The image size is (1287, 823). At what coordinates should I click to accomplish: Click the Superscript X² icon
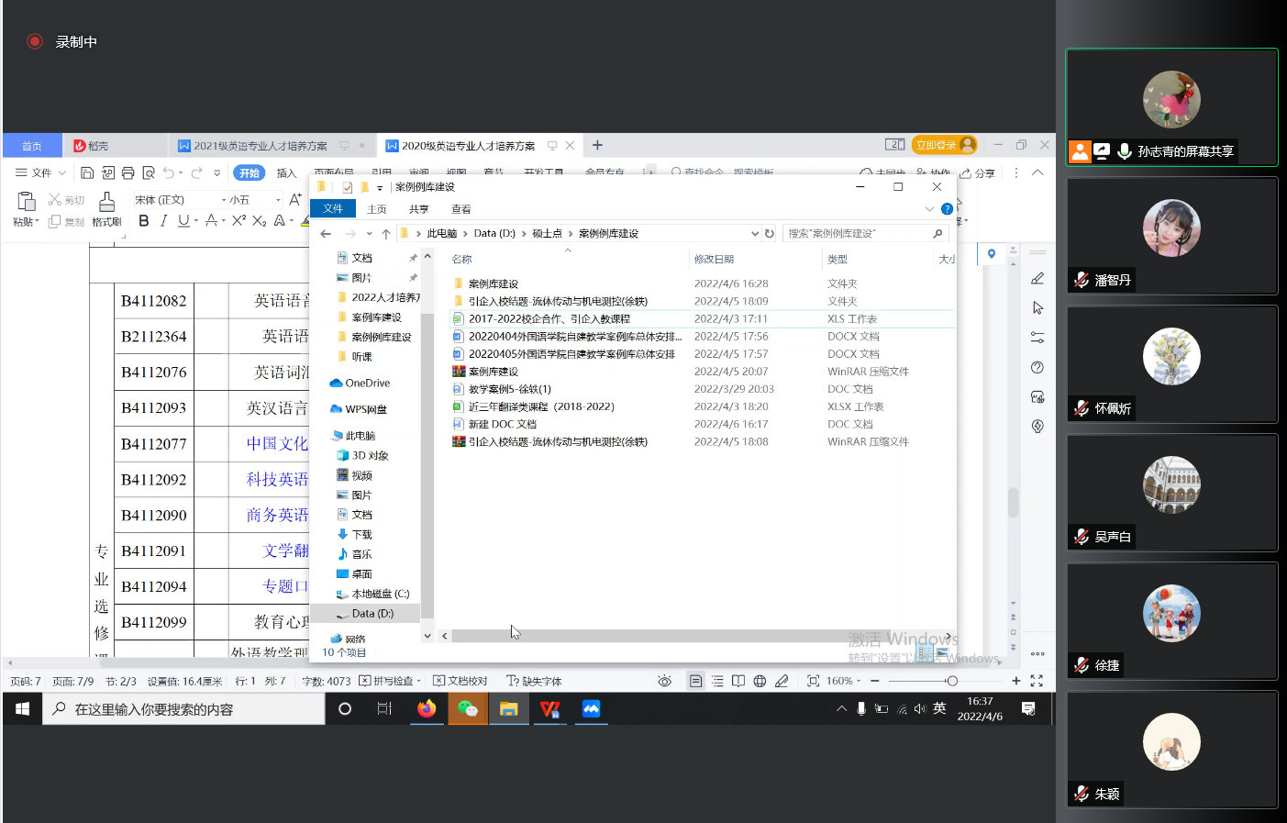tap(239, 221)
